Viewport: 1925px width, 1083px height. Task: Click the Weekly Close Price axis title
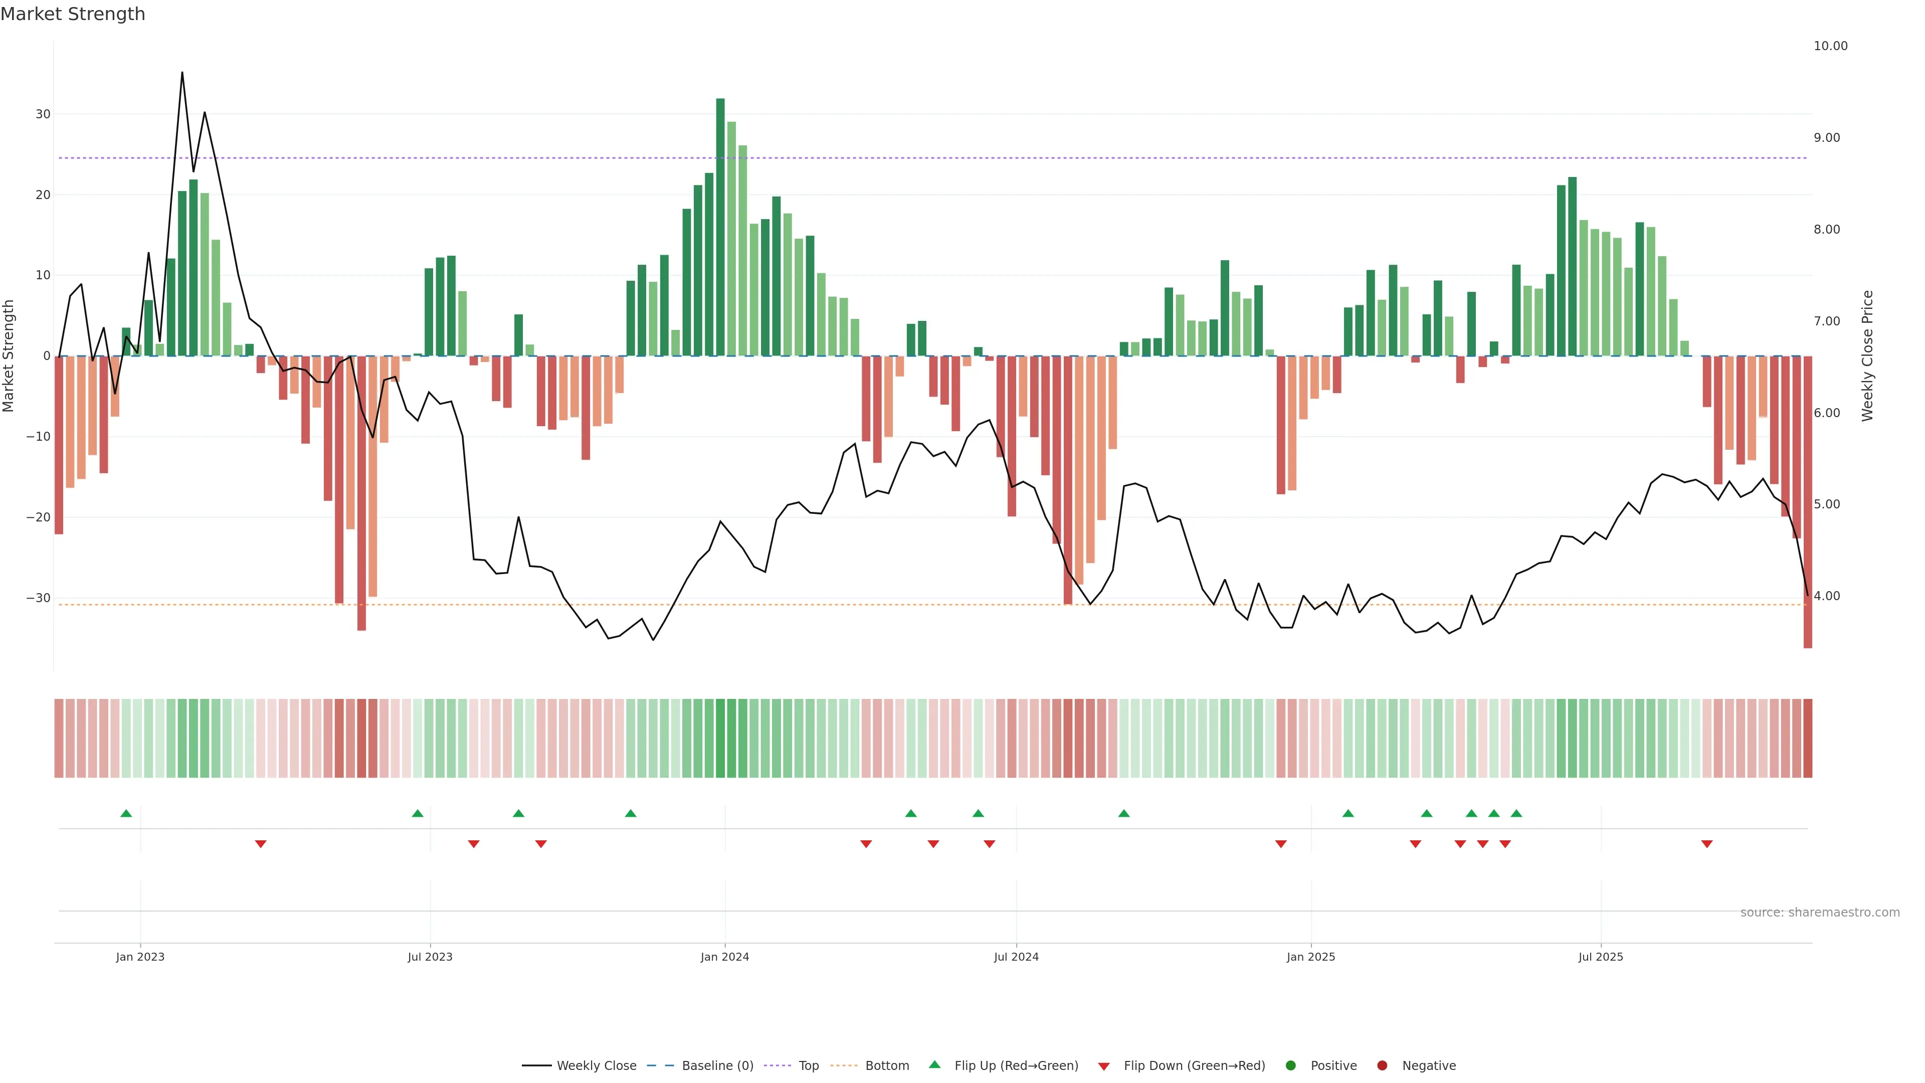coord(1867,356)
